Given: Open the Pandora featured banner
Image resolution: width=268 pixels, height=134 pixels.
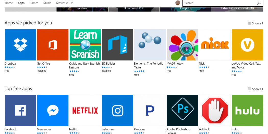Looking at the screenshot, I should (x=82, y=9).
